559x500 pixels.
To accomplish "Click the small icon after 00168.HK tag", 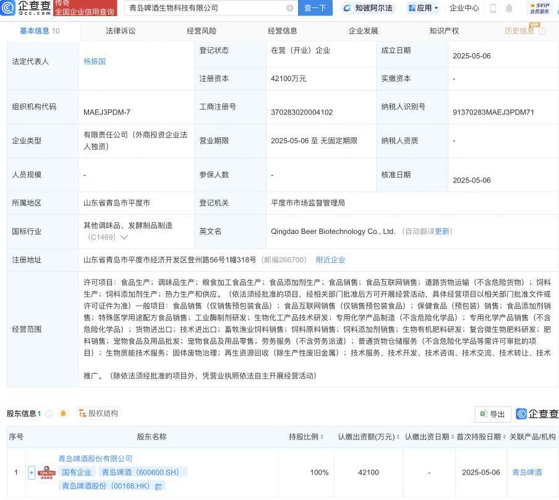I will 159,486.
